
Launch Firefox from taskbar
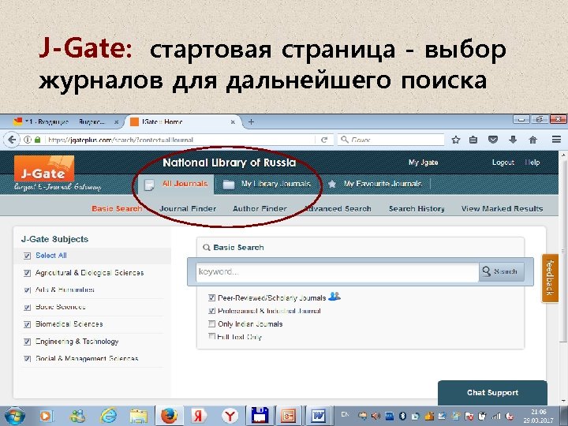pyautogui.click(x=169, y=416)
